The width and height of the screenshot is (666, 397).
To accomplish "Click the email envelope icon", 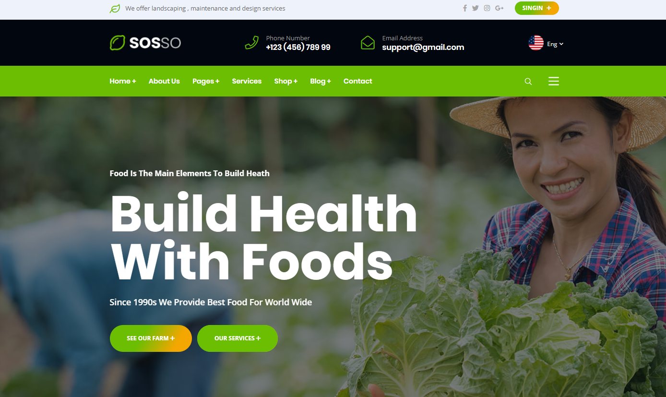I will [x=368, y=43].
